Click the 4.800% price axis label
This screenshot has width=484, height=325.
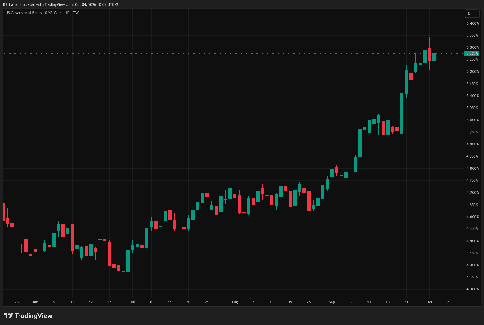pyautogui.click(x=473, y=169)
